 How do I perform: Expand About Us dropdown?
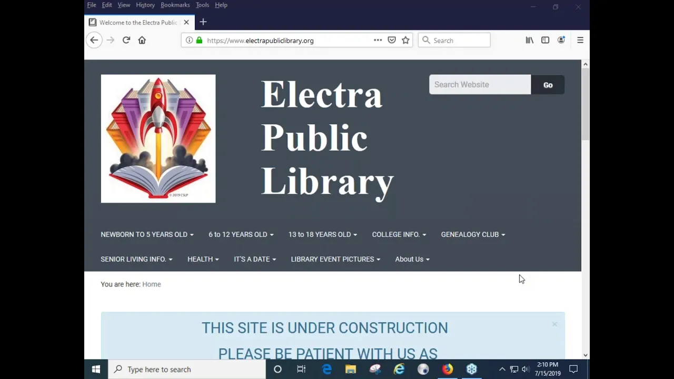click(x=412, y=259)
